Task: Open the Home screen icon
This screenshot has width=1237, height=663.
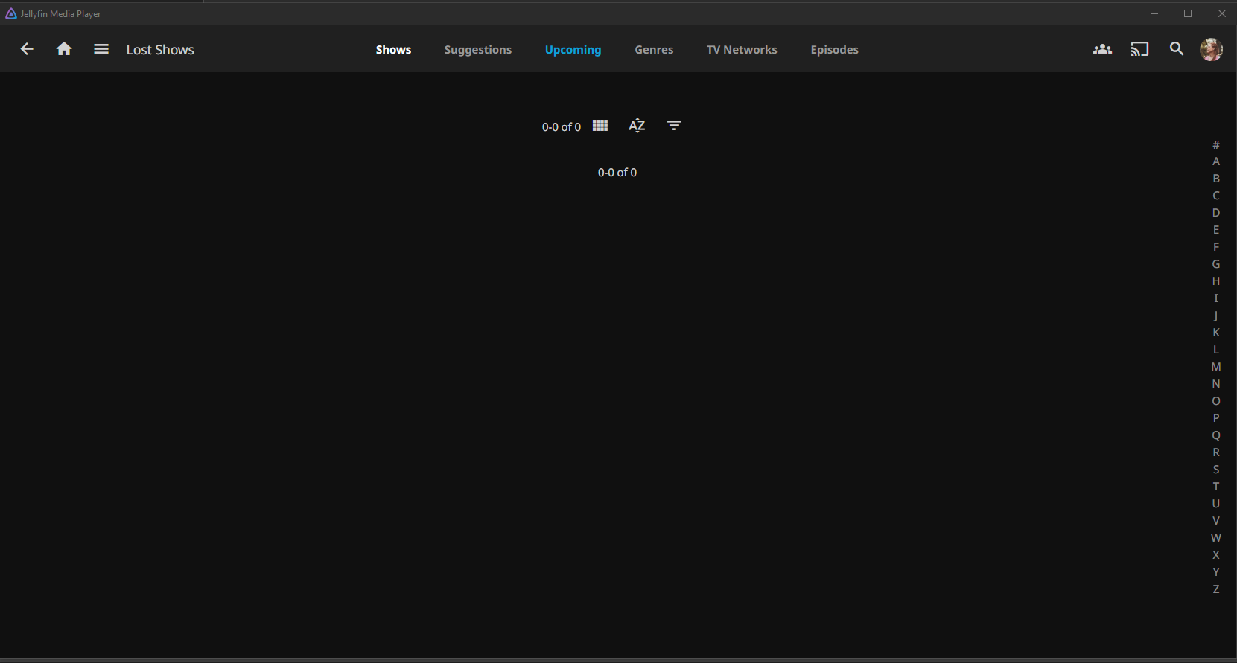Action: point(64,49)
